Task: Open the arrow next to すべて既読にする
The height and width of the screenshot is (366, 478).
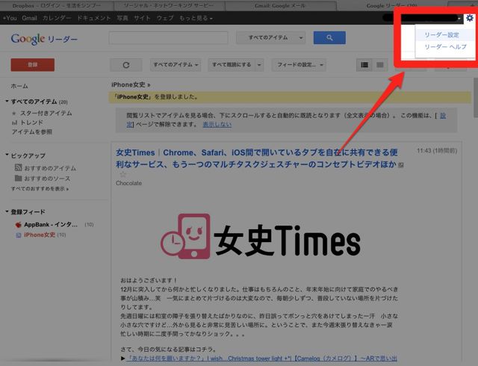Action: [259, 65]
